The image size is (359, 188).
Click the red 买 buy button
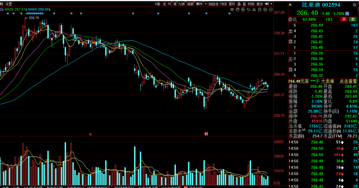pos(344,19)
